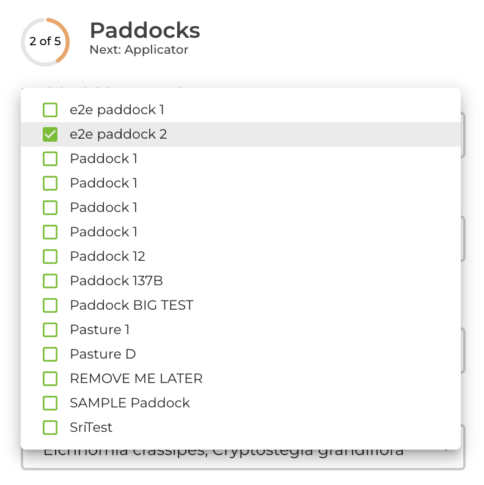Toggle the Pasture D checkbox on
This screenshot has height=485, width=484.
pyautogui.click(x=50, y=354)
